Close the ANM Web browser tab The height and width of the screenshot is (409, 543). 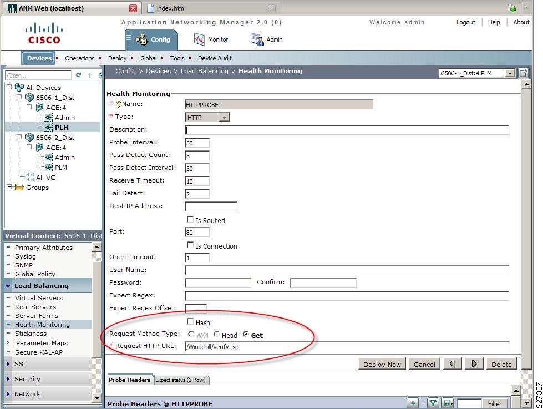tap(133, 8)
